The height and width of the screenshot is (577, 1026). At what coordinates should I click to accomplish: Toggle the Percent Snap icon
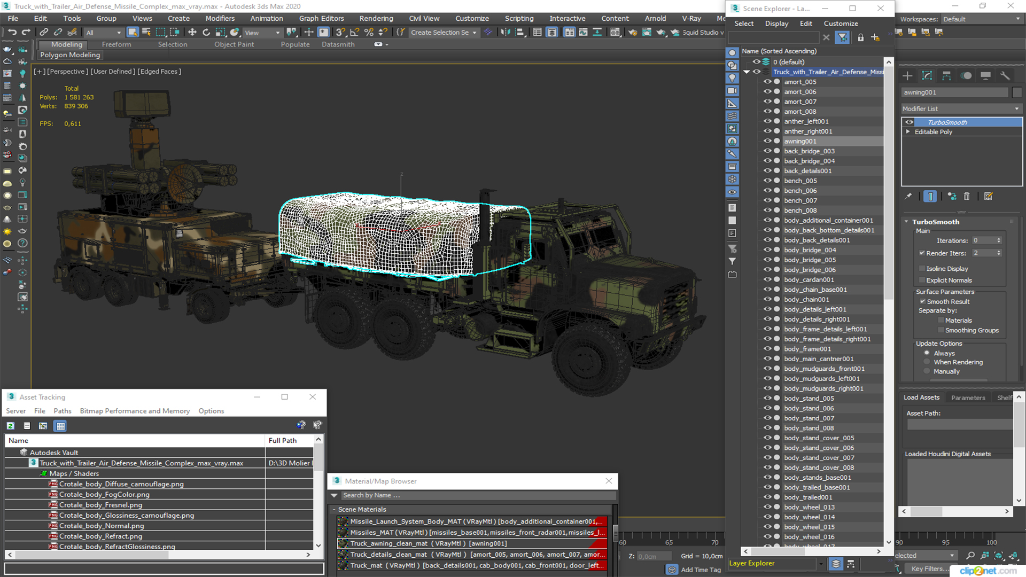(x=369, y=33)
